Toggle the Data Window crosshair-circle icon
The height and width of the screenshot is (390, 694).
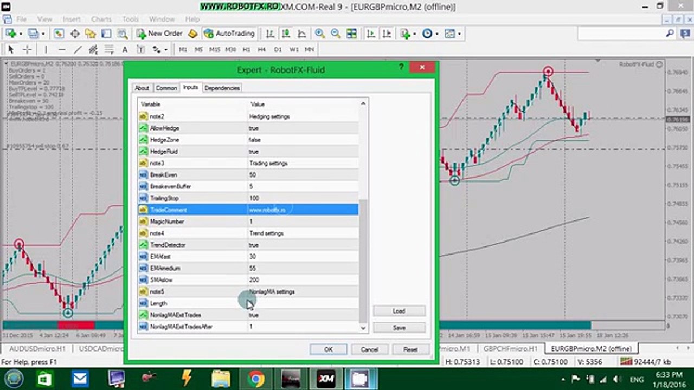tap(75, 34)
